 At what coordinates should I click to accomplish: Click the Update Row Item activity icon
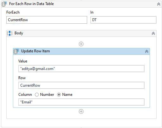click(x=16, y=51)
